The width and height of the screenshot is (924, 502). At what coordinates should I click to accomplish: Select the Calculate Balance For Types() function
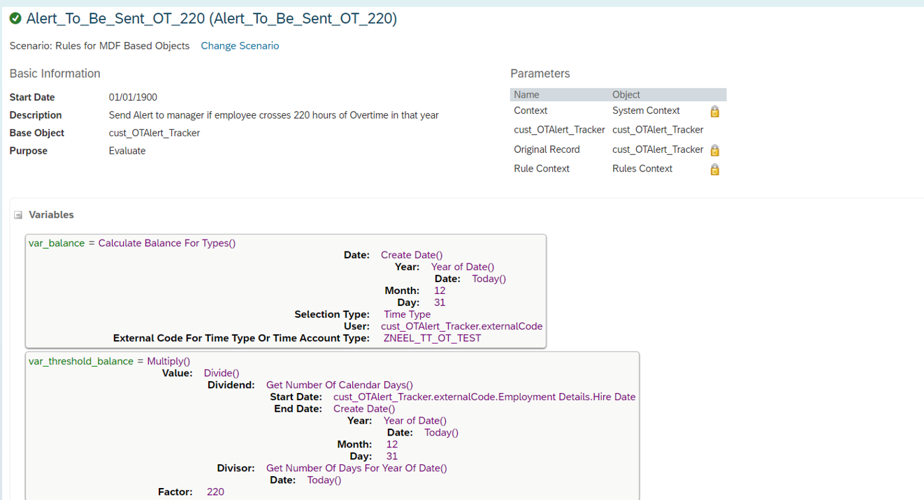166,243
